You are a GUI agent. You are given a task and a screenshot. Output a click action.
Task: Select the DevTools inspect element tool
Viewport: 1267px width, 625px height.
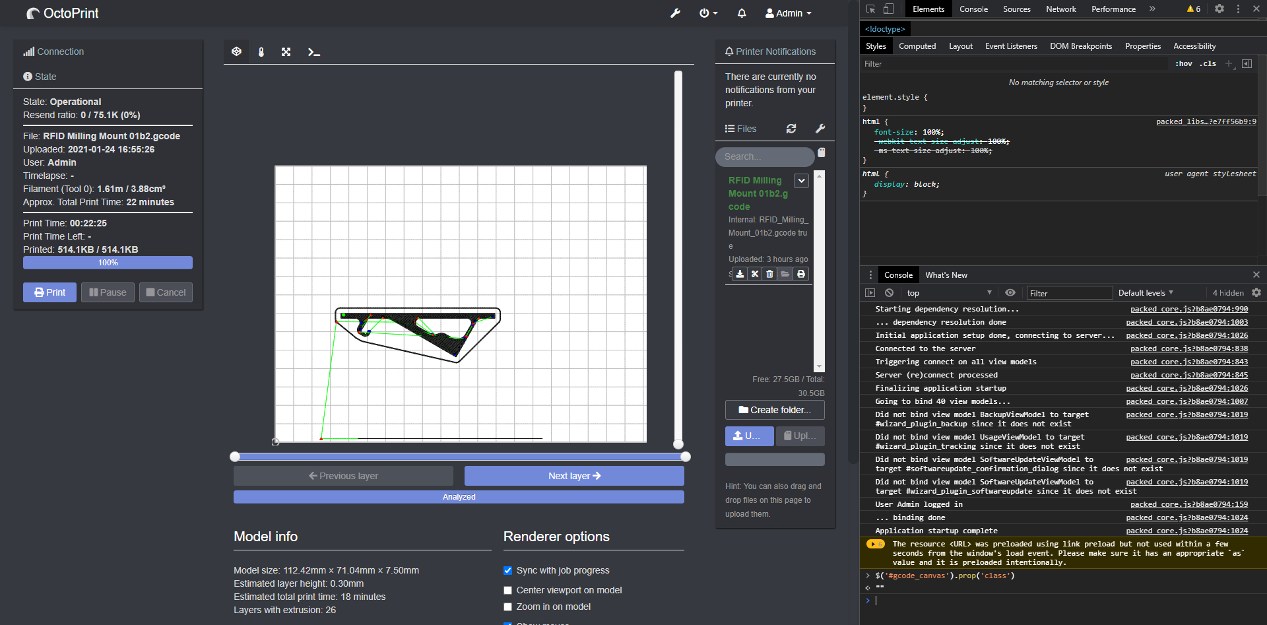[870, 9]
